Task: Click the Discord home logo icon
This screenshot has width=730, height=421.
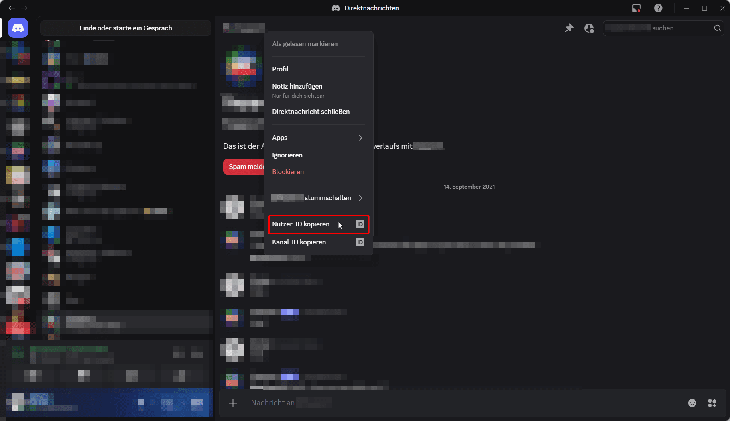Action: coord(18,28)
